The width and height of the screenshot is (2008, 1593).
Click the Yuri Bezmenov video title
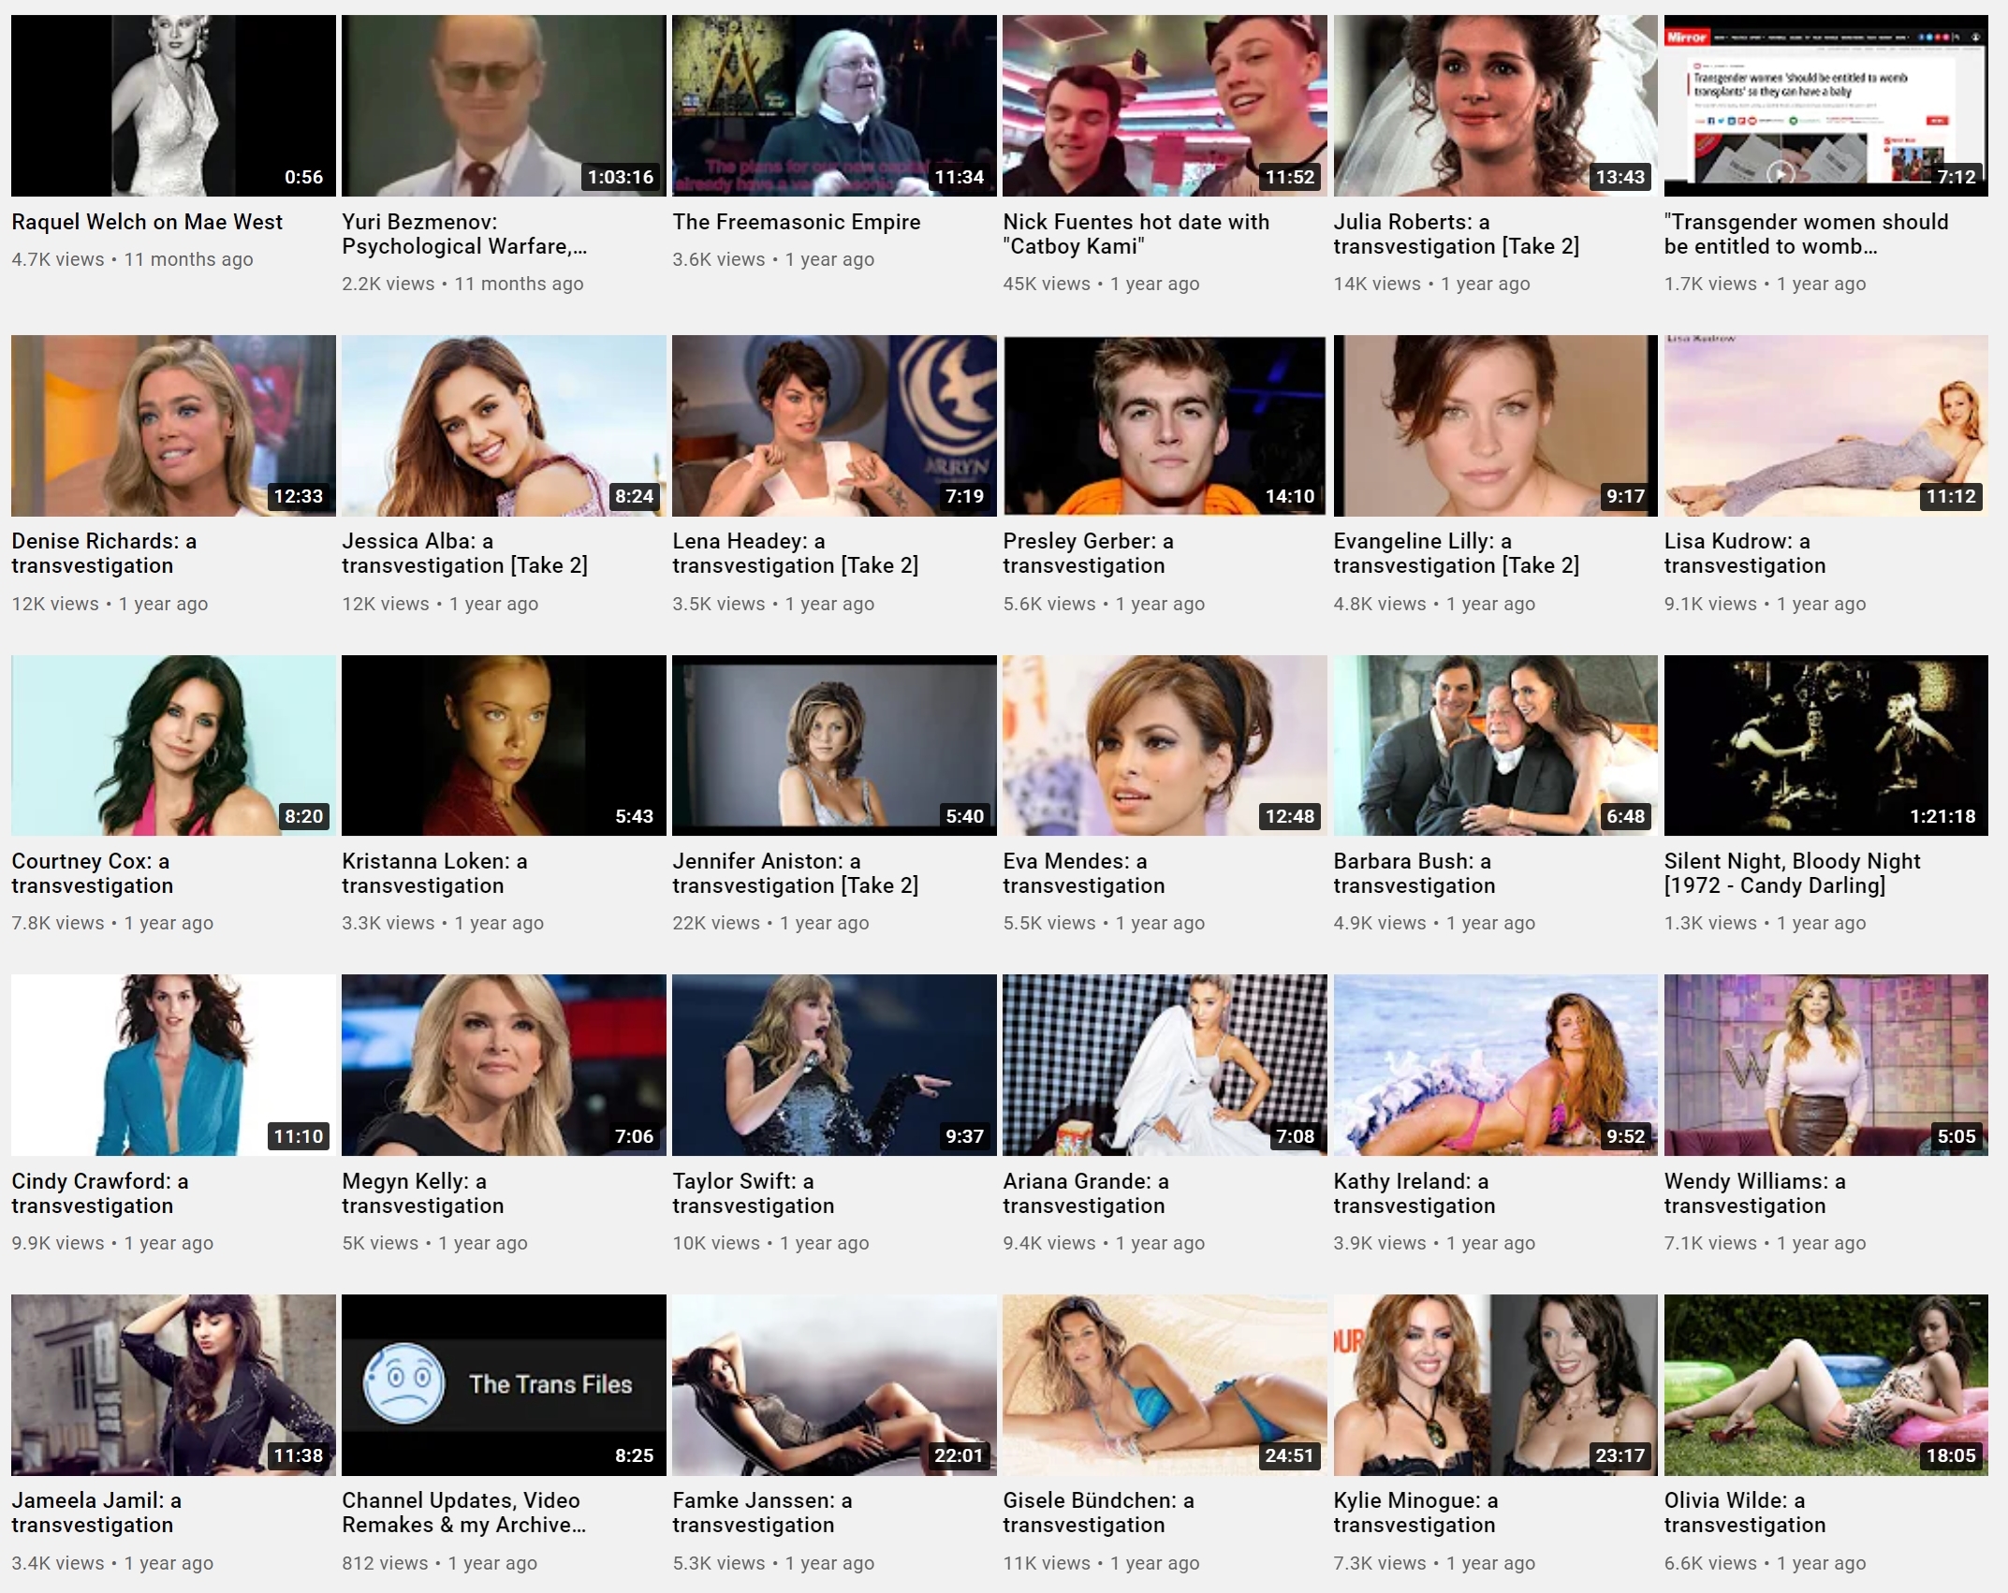(x=464, y=234)
